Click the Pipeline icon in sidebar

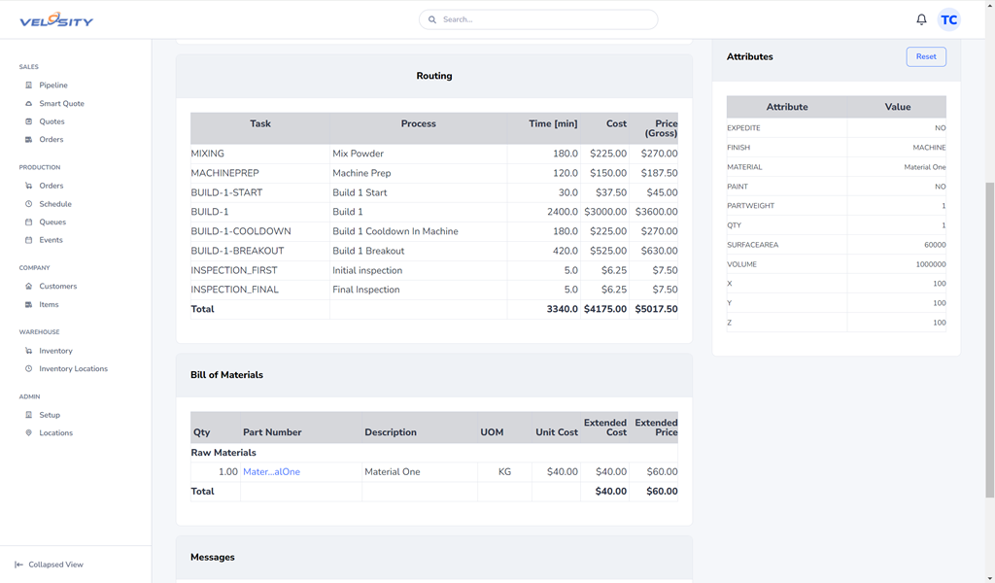click(x=29, y=86)
